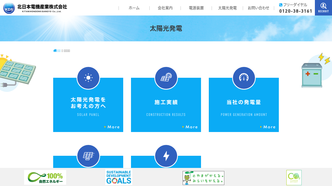This screenshot has height=186, width=332.
Task: Click More on 太陽光発電をお考えの方へ card
Action: click(112, 127)
